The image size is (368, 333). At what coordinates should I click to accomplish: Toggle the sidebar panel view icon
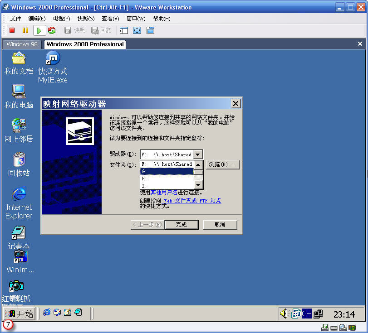124,30
